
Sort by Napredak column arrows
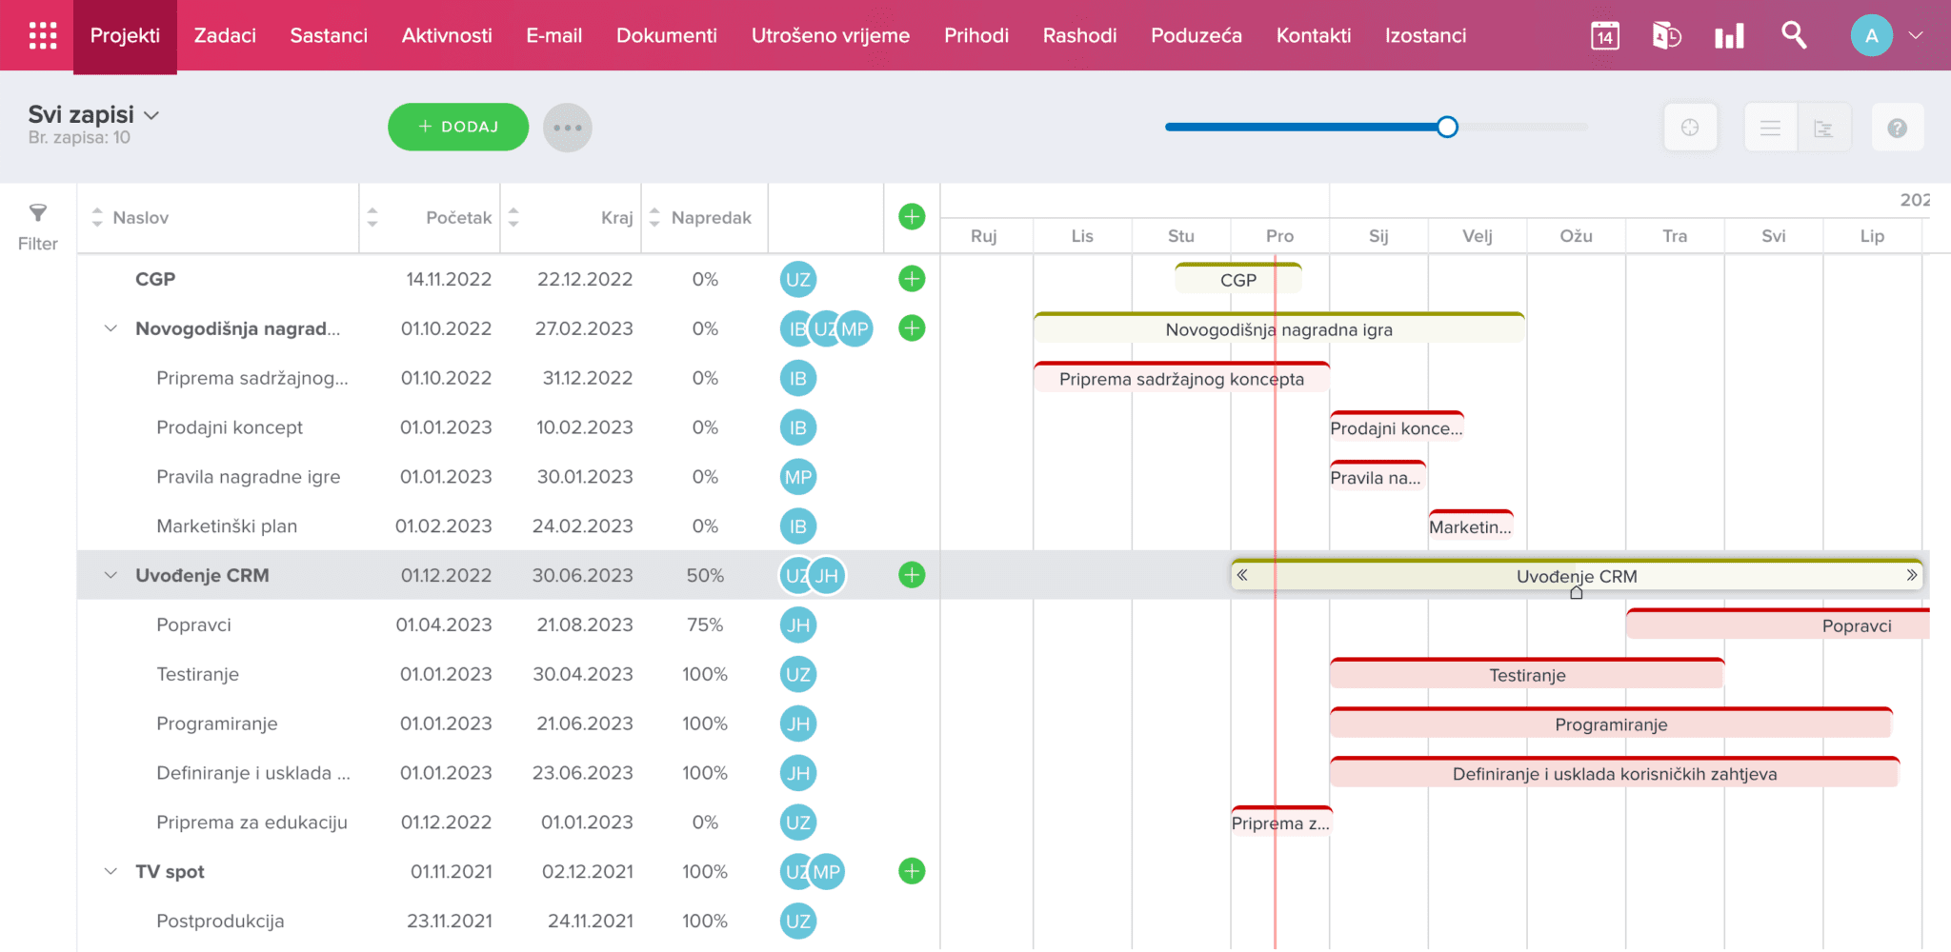pyautogui.click(x=654, y=217)
